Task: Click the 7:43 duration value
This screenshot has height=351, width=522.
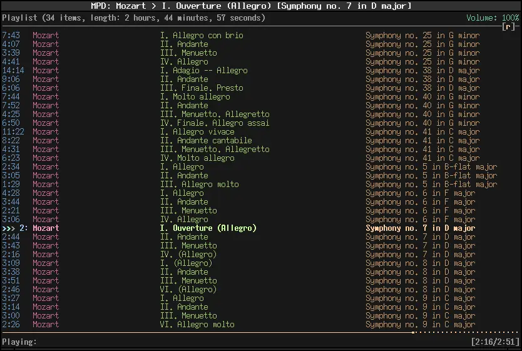Action: click(11, 35)
